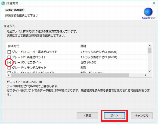Screen dimensions: 158x124
Task: Click the vertical scrollbar thumb
Action: tap(149, 51)
